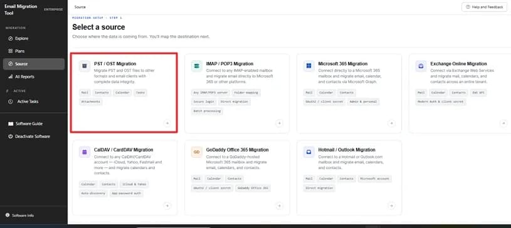Select GoDaddy Office 365 Migration title
The width and height of the screenshot is (511, 228).
pyautogui.click(x=238, y=150)
